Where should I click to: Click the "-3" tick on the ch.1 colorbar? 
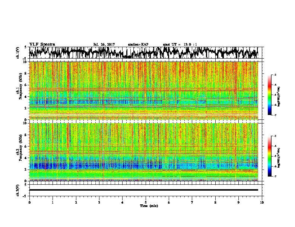point(275,75)
